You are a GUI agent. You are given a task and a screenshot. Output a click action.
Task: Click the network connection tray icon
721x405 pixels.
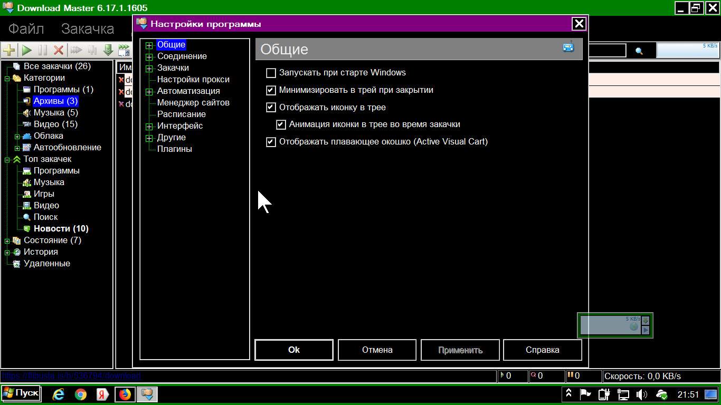click(x=623, y=394)
